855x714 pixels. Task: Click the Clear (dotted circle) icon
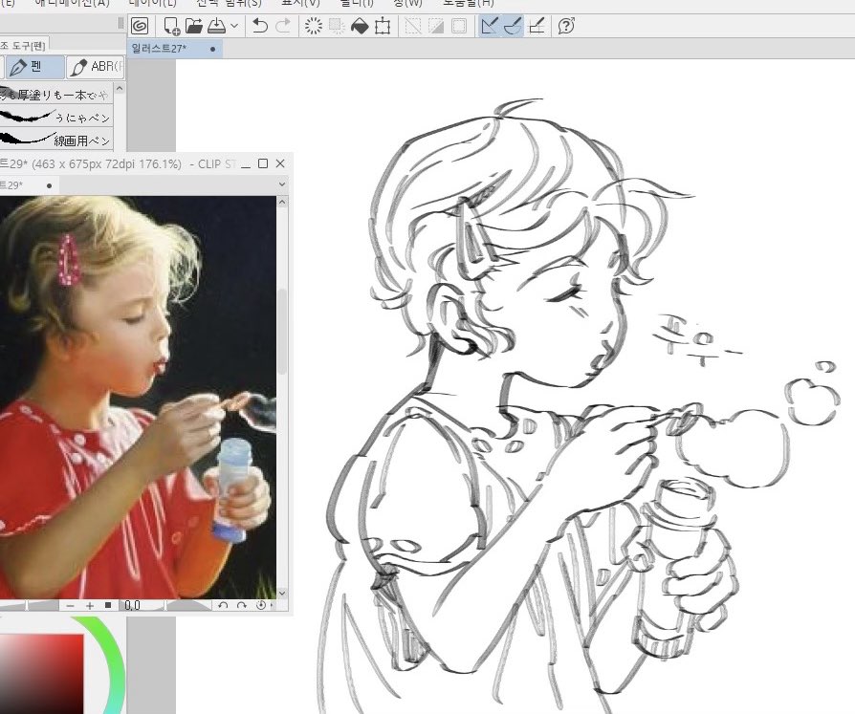(313, 26)
